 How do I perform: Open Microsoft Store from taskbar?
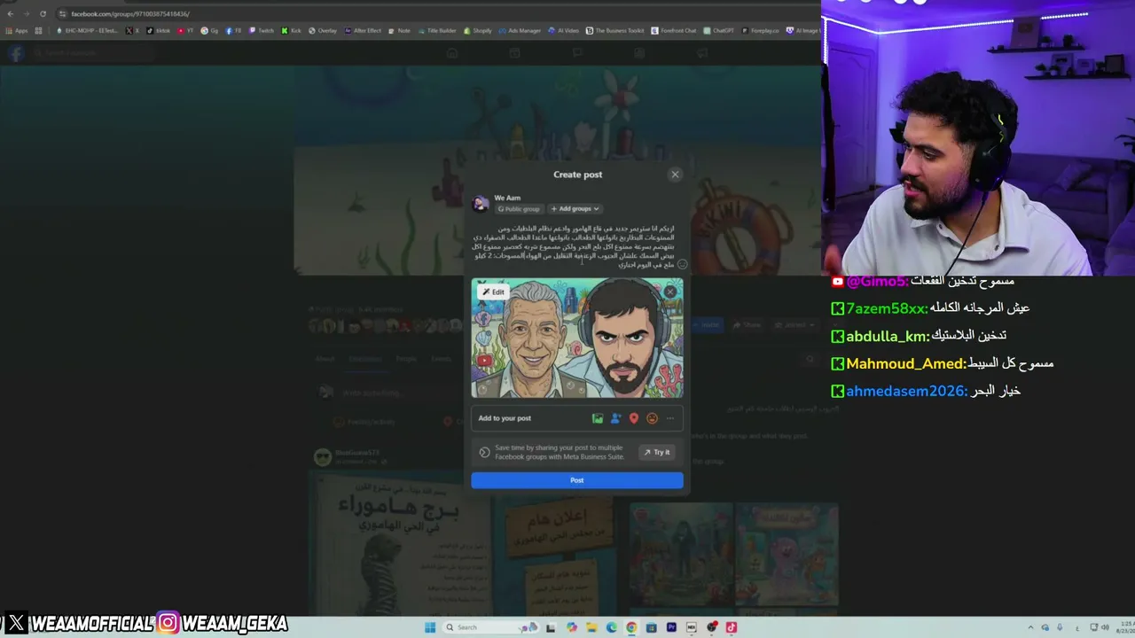(651, 627)
